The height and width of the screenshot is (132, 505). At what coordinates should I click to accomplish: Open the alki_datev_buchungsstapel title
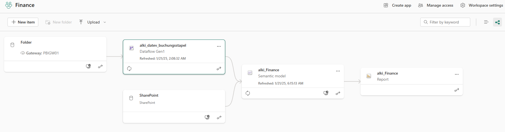click(163, 45)
